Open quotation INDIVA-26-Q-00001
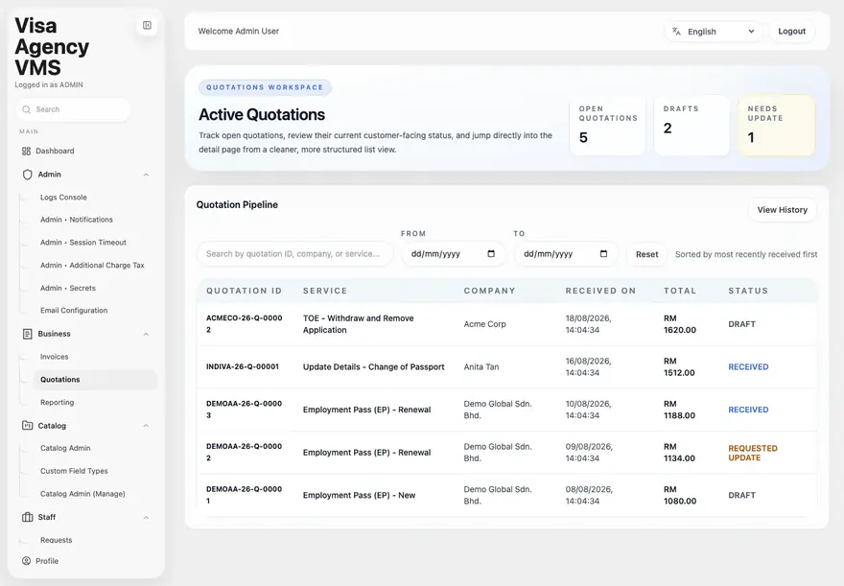Viewport: 844px width, 586px height. 243,367
